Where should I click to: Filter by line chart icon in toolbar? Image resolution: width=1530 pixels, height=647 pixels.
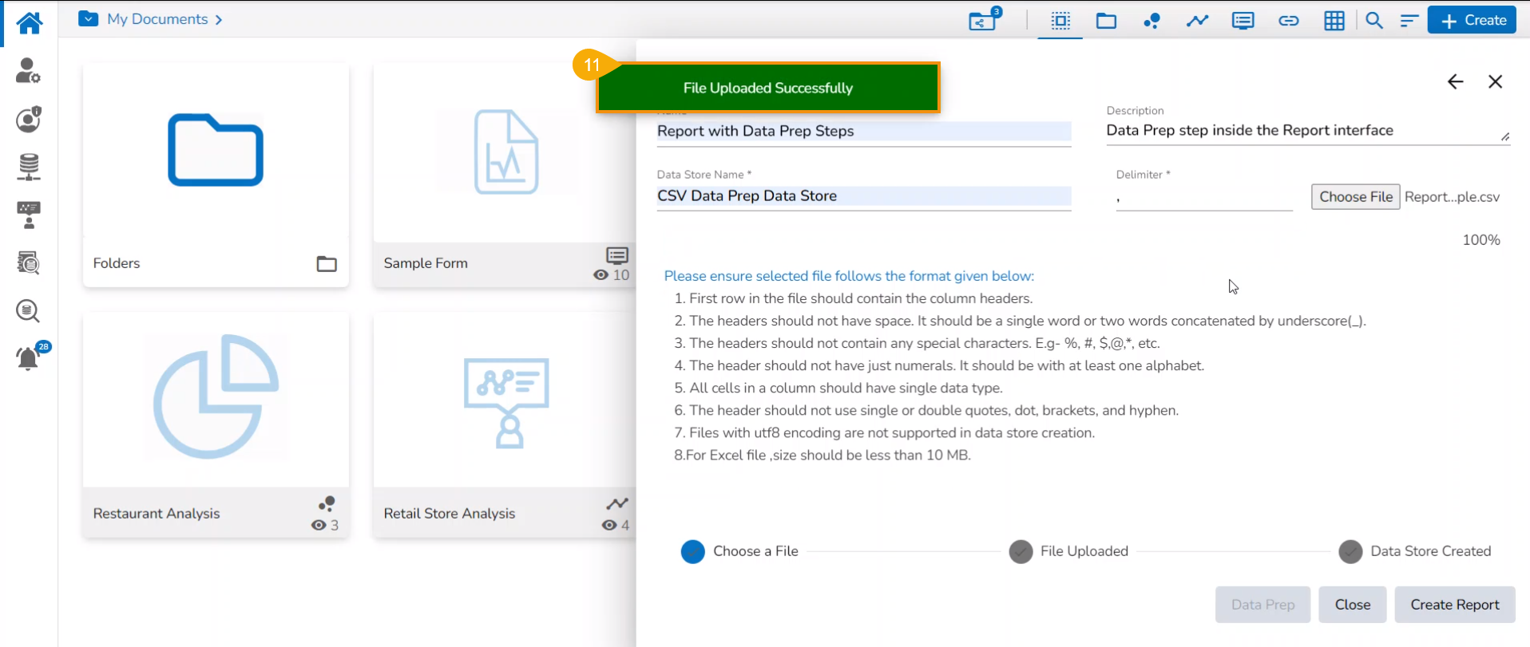[1197, 21]
